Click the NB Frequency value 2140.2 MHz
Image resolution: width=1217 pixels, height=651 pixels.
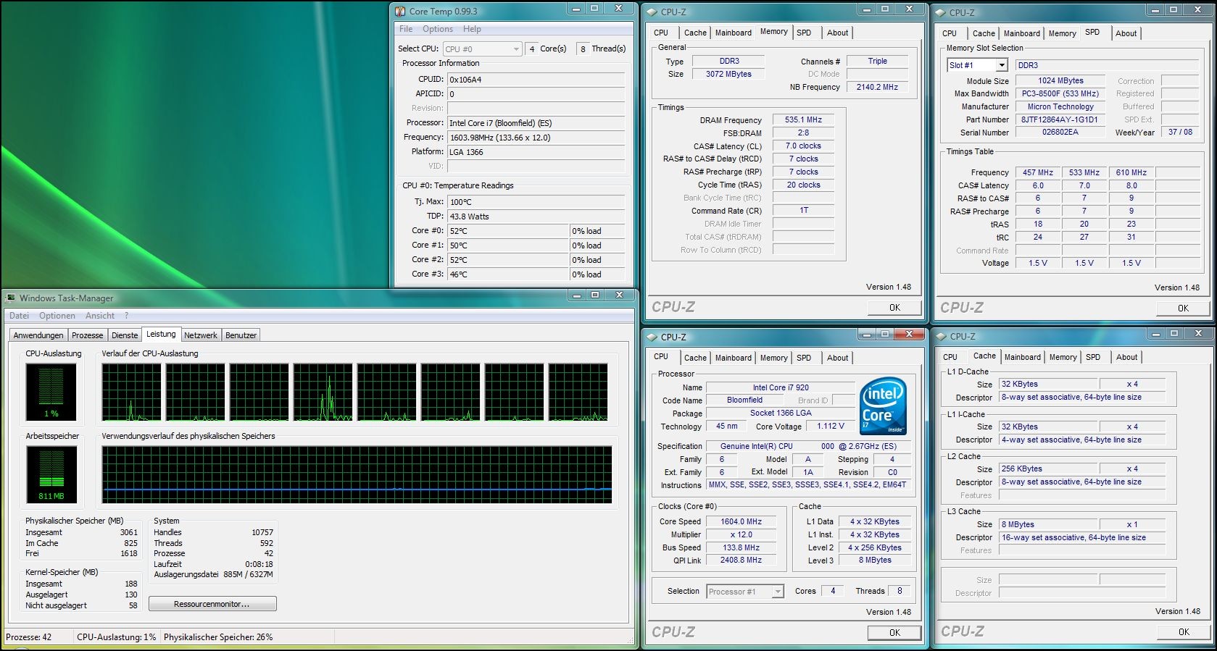pyautogui.click(x=877, y=87)
